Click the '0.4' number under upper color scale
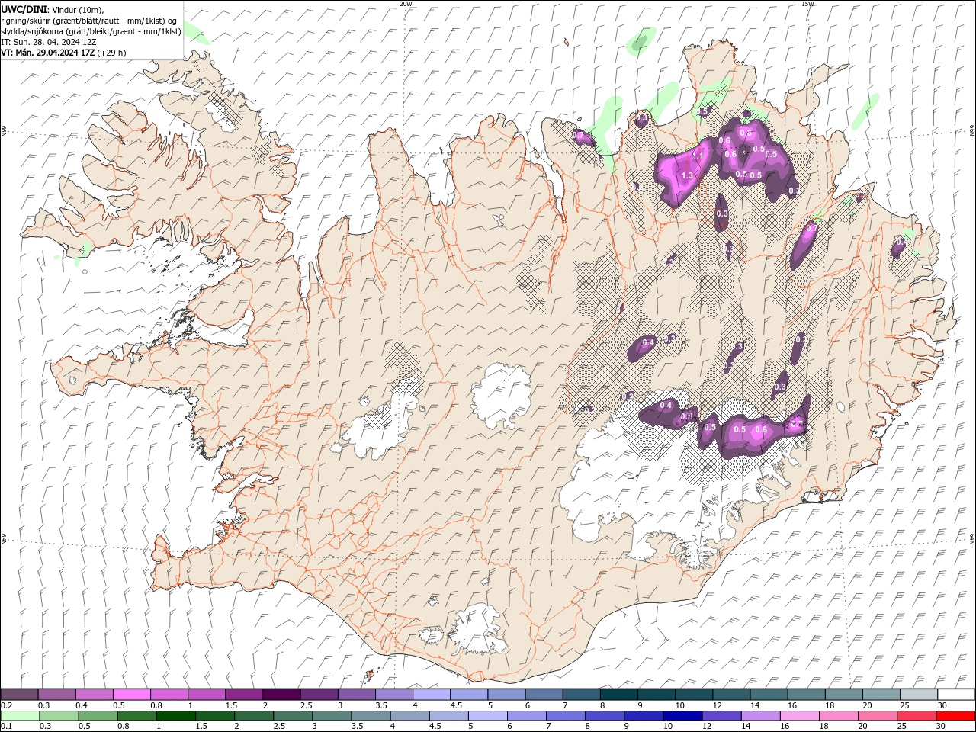 [82, 705]
